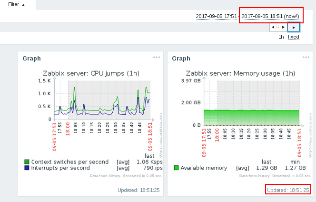316x202 pixels.
Task: Click the left arrow in the time slider box
Action: [x=273, y=27]
